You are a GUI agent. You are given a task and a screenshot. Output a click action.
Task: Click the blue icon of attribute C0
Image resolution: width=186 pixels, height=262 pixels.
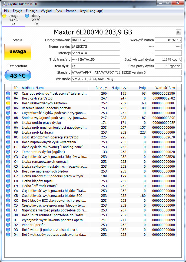tap(8, 142)
